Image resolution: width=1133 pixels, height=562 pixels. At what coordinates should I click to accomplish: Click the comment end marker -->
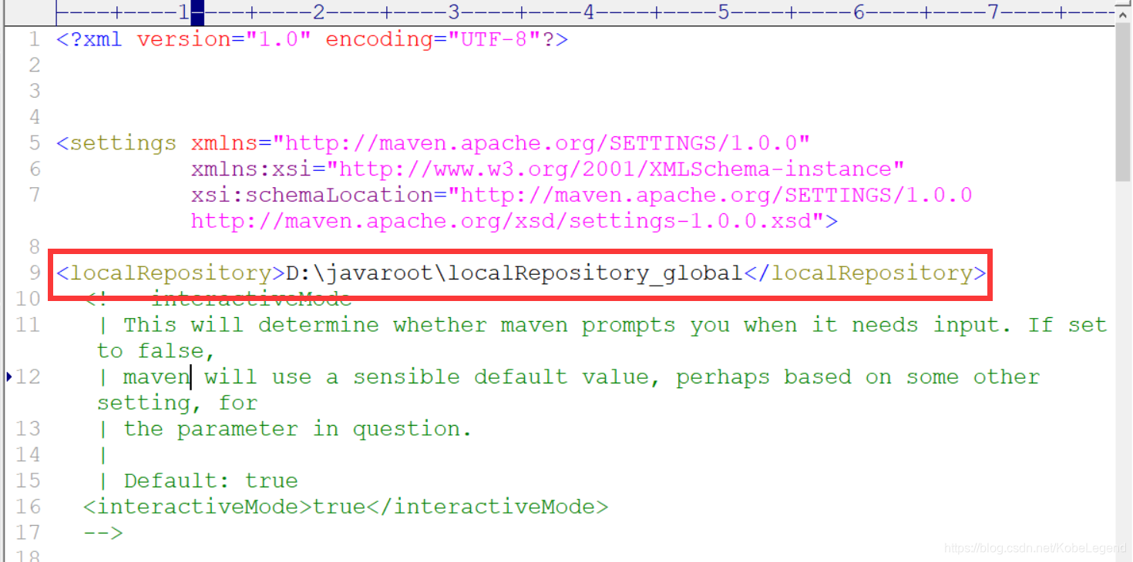click(103, 533)
